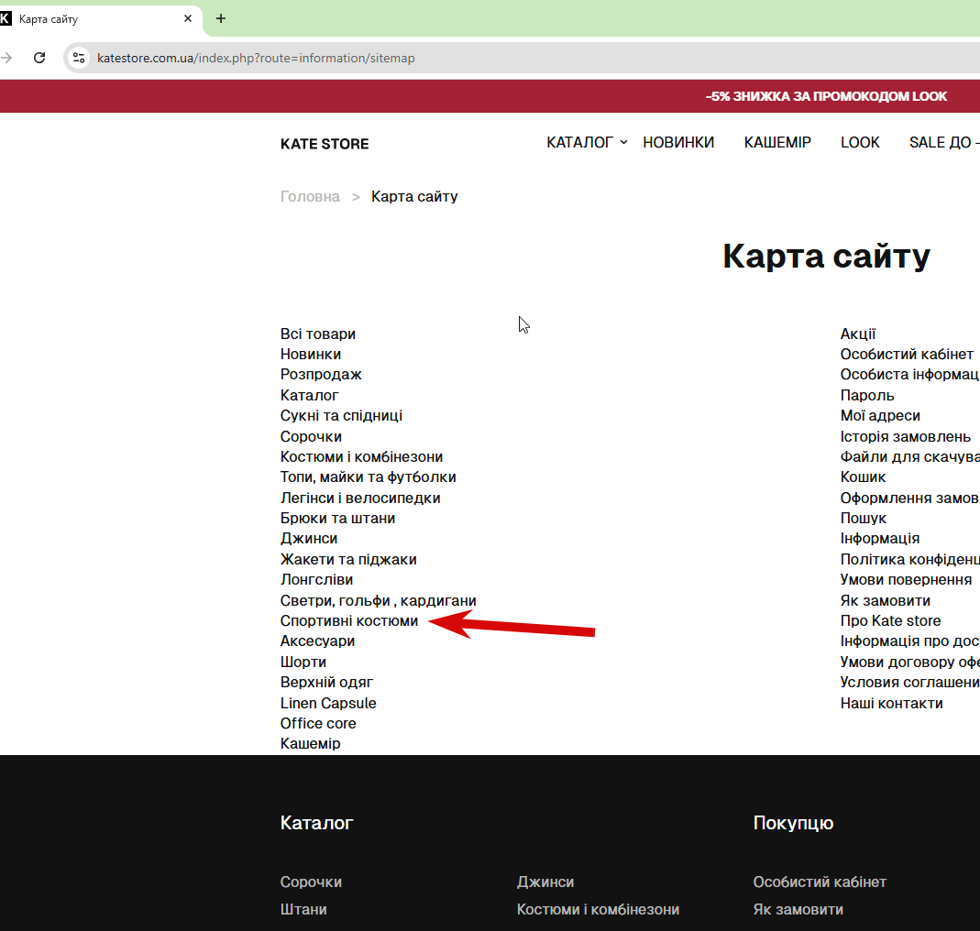Open Всі товари sitemap link
The image size is (980, 931).
[x=317, y=334]
